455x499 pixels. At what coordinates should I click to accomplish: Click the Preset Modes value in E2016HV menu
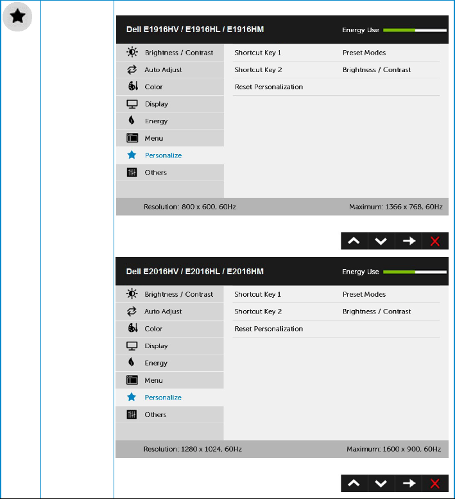click(x=364, y=294)
